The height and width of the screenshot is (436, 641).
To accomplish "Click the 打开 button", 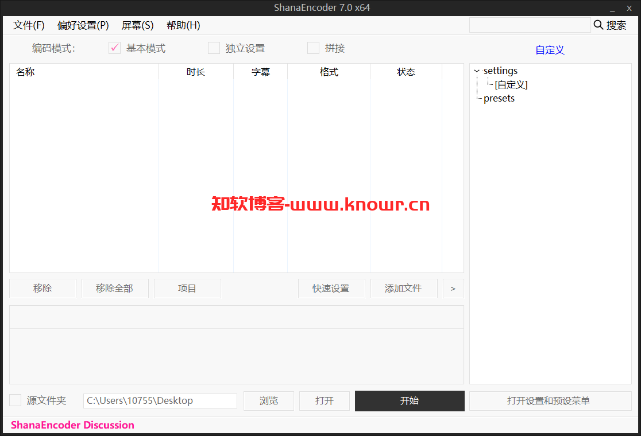I will point(324,401).
